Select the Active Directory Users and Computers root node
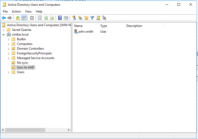 [x=39, y=25]
